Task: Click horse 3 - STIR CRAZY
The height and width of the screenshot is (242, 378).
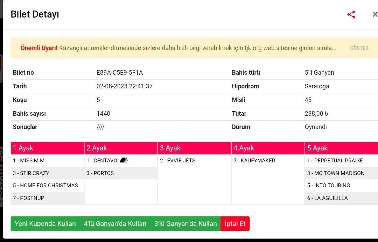Action: coord(31,173)
